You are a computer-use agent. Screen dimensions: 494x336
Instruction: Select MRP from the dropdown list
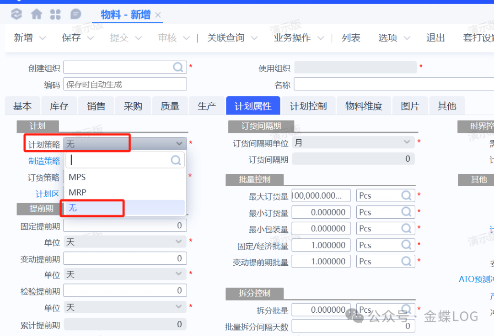click(x=77, y=193)
